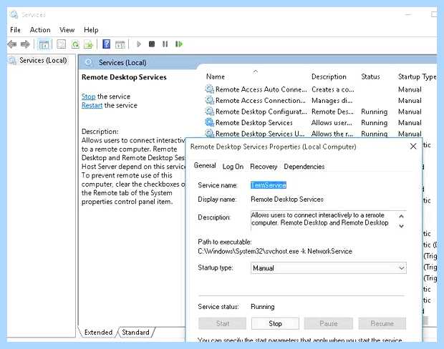Sort by the Startup Type column header

point(417,77)
